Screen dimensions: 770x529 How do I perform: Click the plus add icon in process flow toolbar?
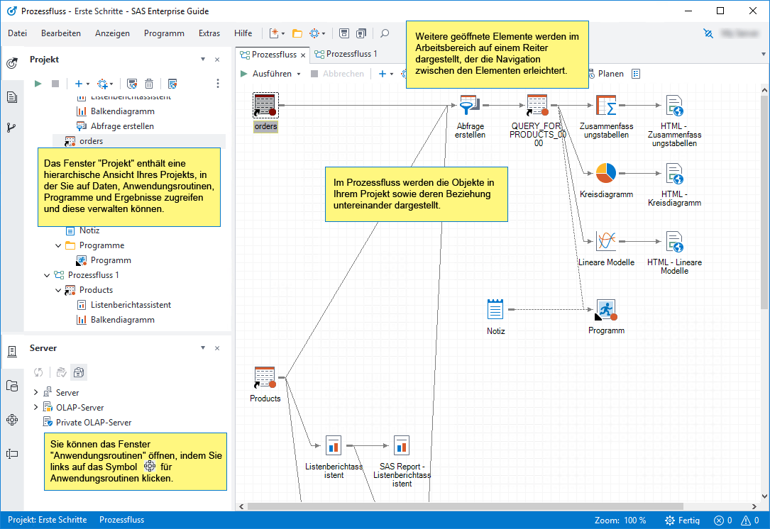383,74
